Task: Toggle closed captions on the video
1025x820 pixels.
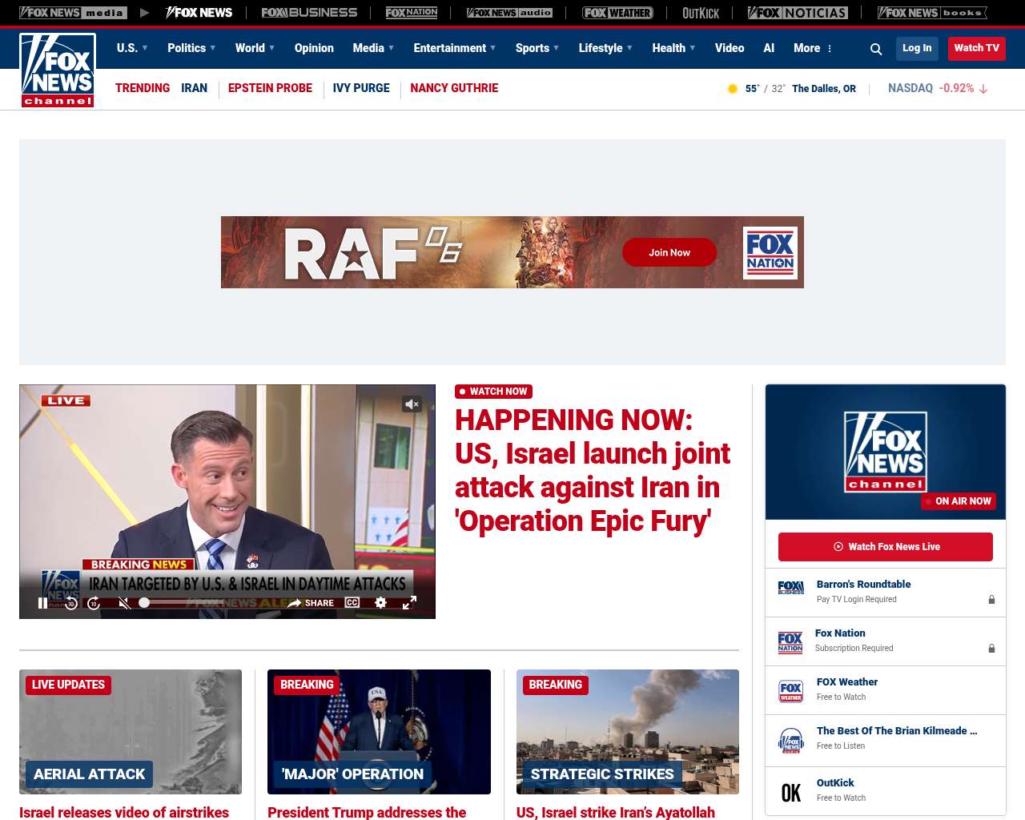Action: (352, 602)
